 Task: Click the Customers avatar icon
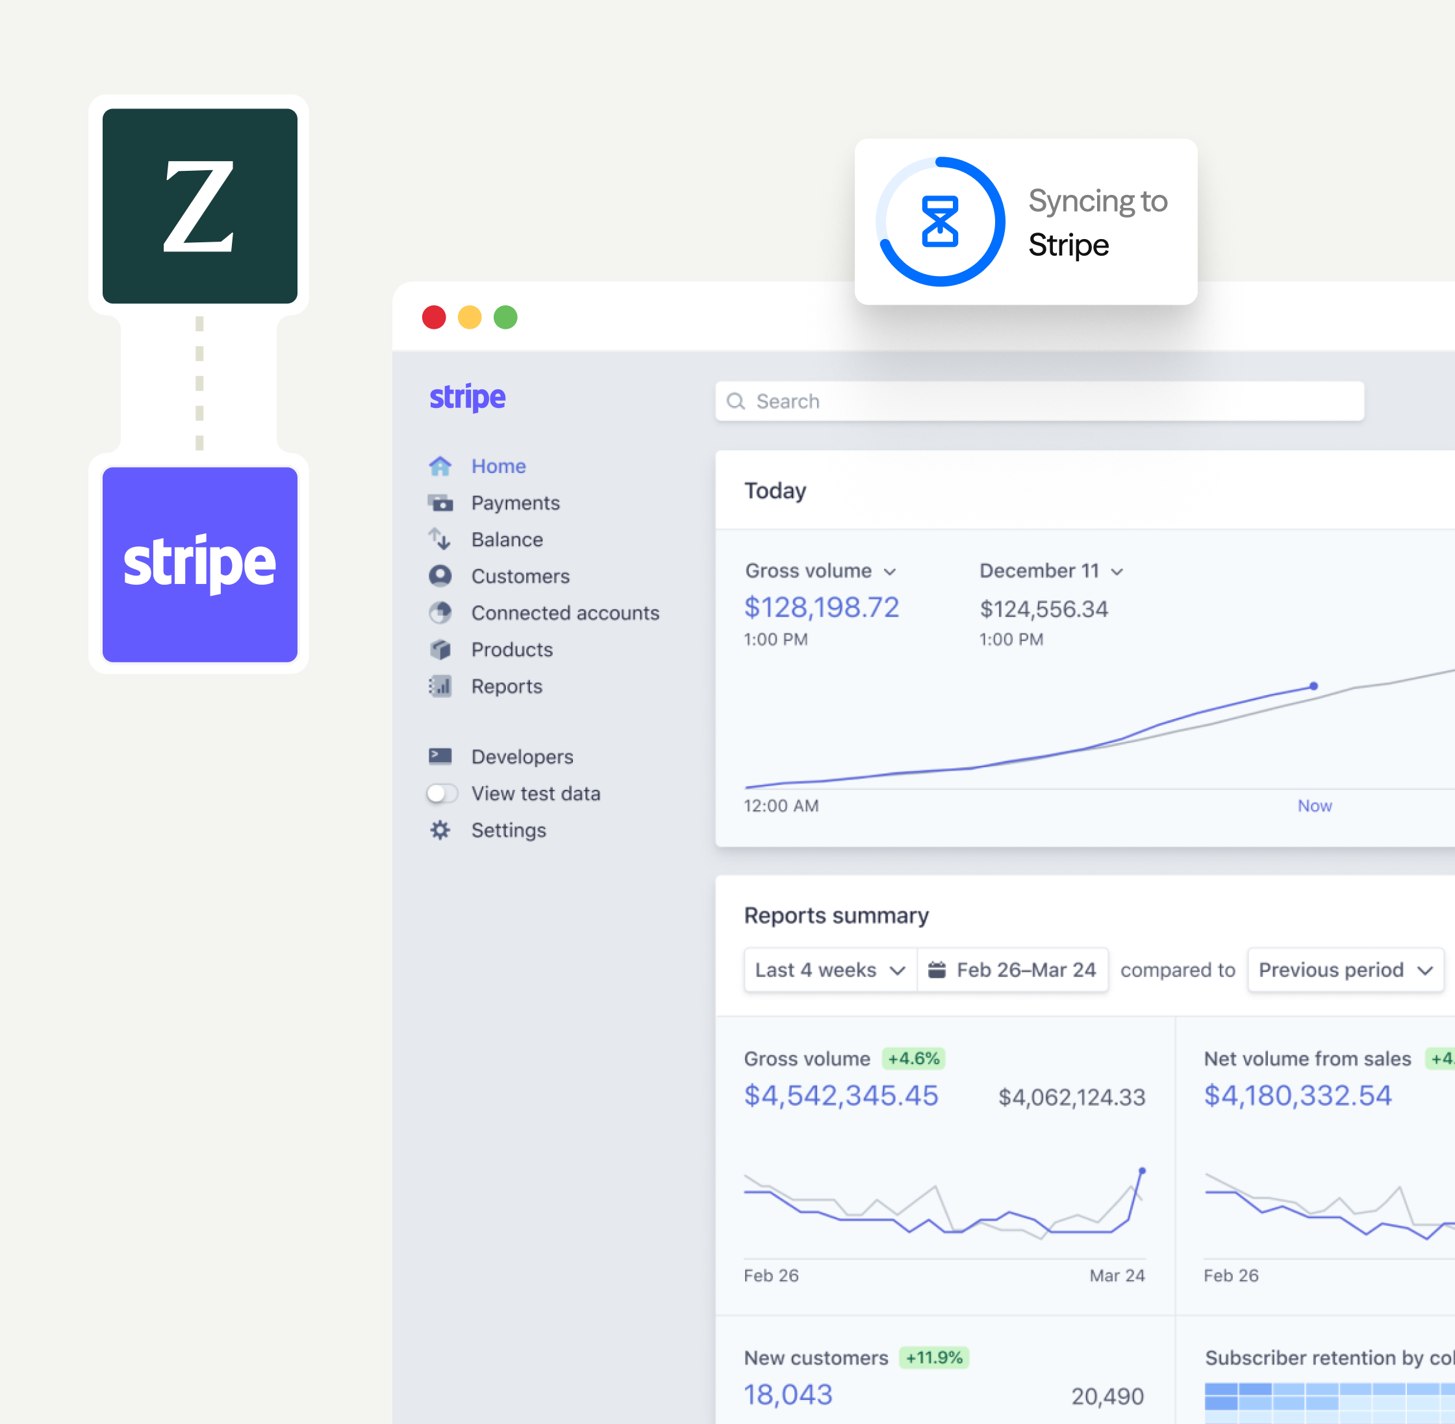440,576
